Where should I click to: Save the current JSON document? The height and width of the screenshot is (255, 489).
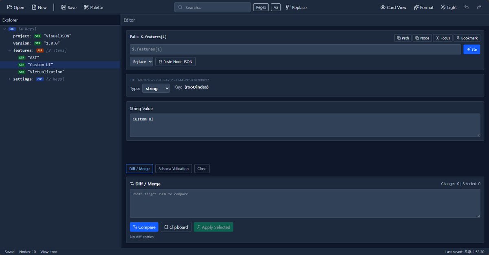69,7
